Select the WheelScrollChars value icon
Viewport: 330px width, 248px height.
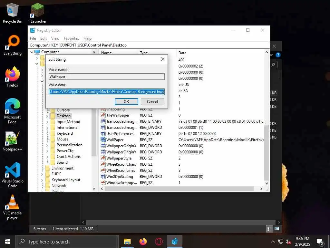pyautogui.click(x=103, y=164)
